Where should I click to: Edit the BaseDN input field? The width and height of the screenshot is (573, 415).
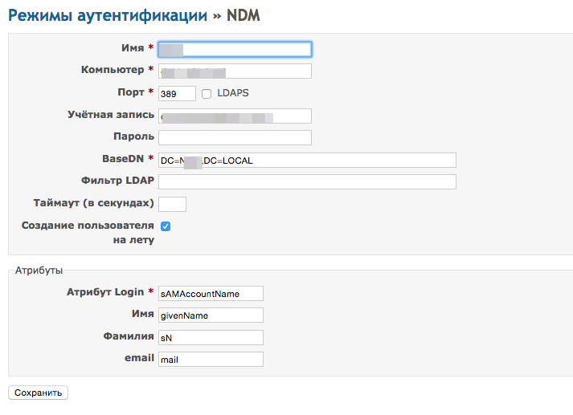coord(307,161)
